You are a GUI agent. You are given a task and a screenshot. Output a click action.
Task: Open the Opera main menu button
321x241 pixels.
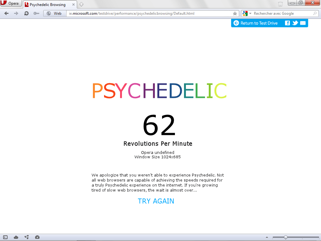click(x=11, y=4)
